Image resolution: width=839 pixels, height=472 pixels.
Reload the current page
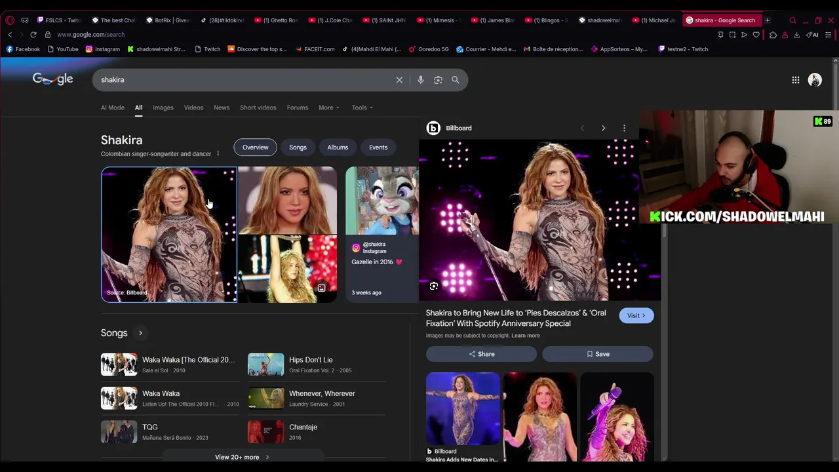33,35
